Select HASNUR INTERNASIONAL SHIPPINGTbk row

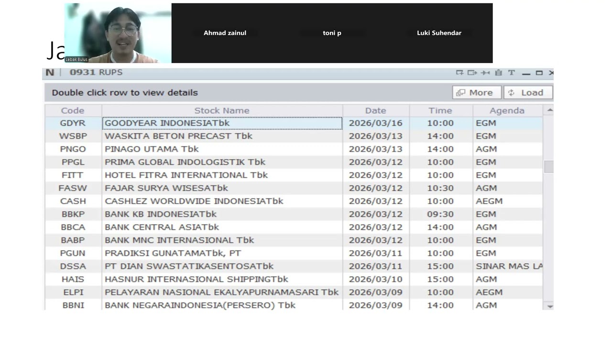pyautogui.click(x=222, y=279)
